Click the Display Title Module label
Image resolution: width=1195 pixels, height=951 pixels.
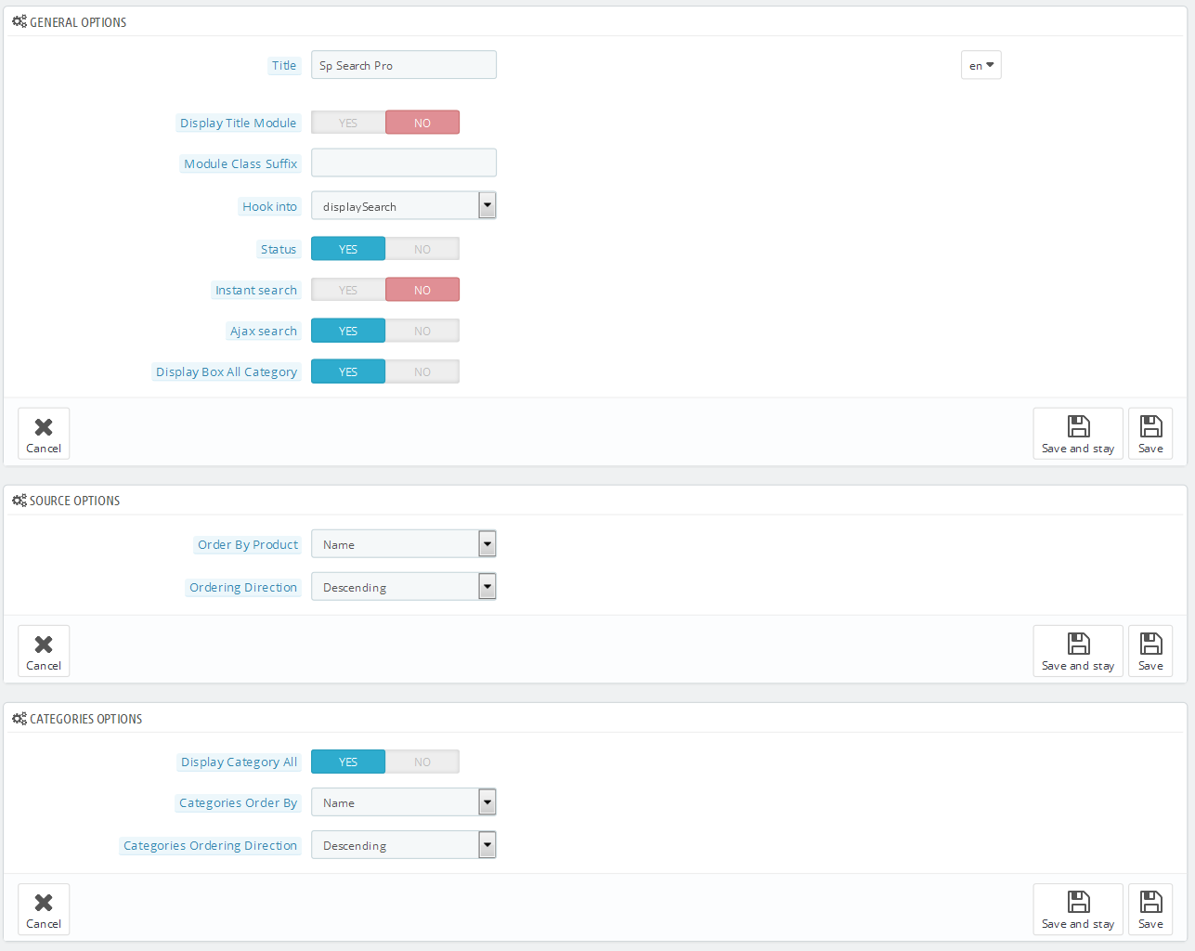point(239,123)
